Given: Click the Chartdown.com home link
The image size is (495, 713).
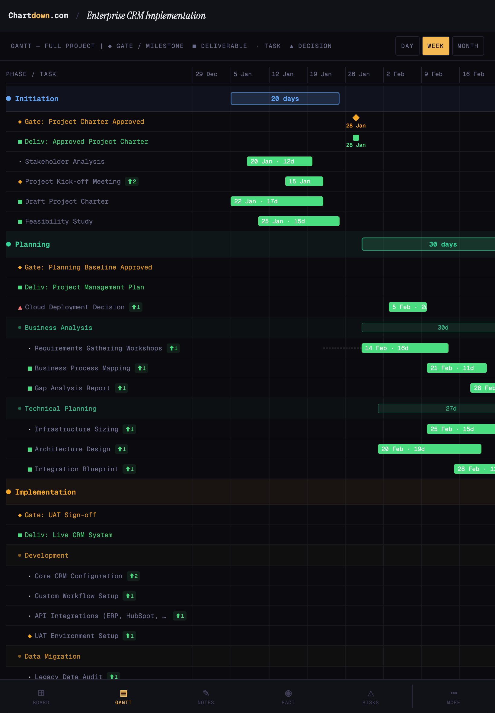Looking at the screenshot, I should coord(38,15).
